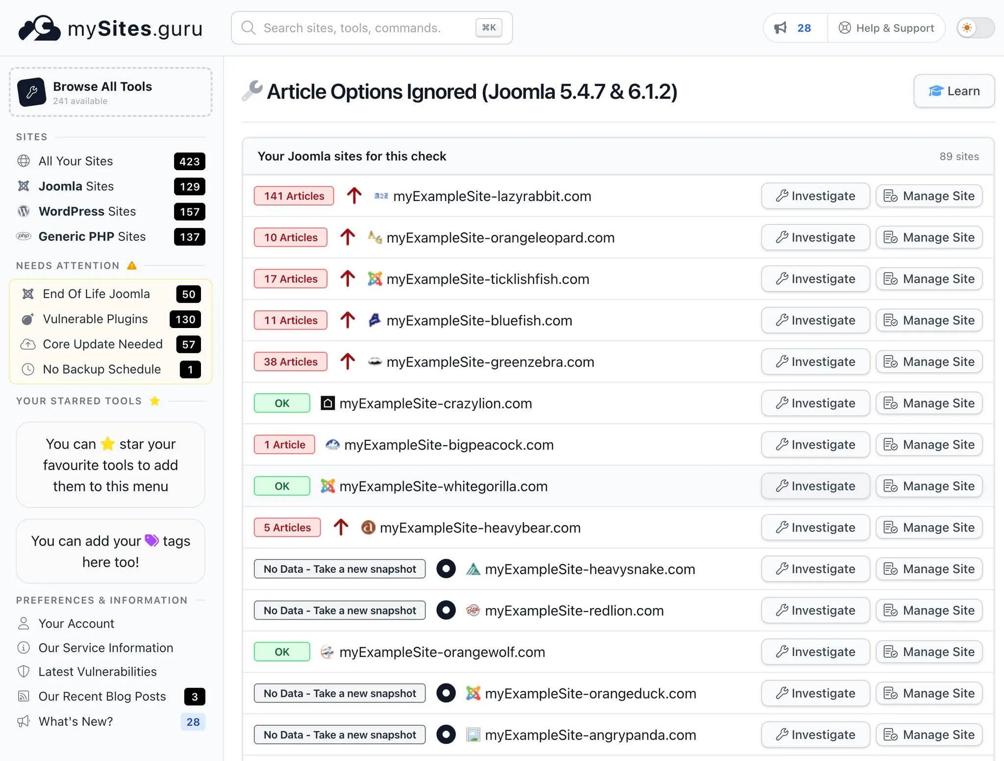Open Generic PHP Sites list
This screenshot has height=761, width=1004.
(x=111, y=236)
